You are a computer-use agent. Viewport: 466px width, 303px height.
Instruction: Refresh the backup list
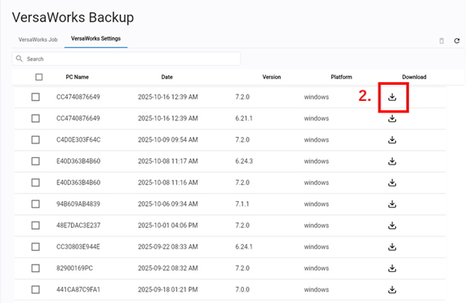pyautogui.click(x=457, y=41)
